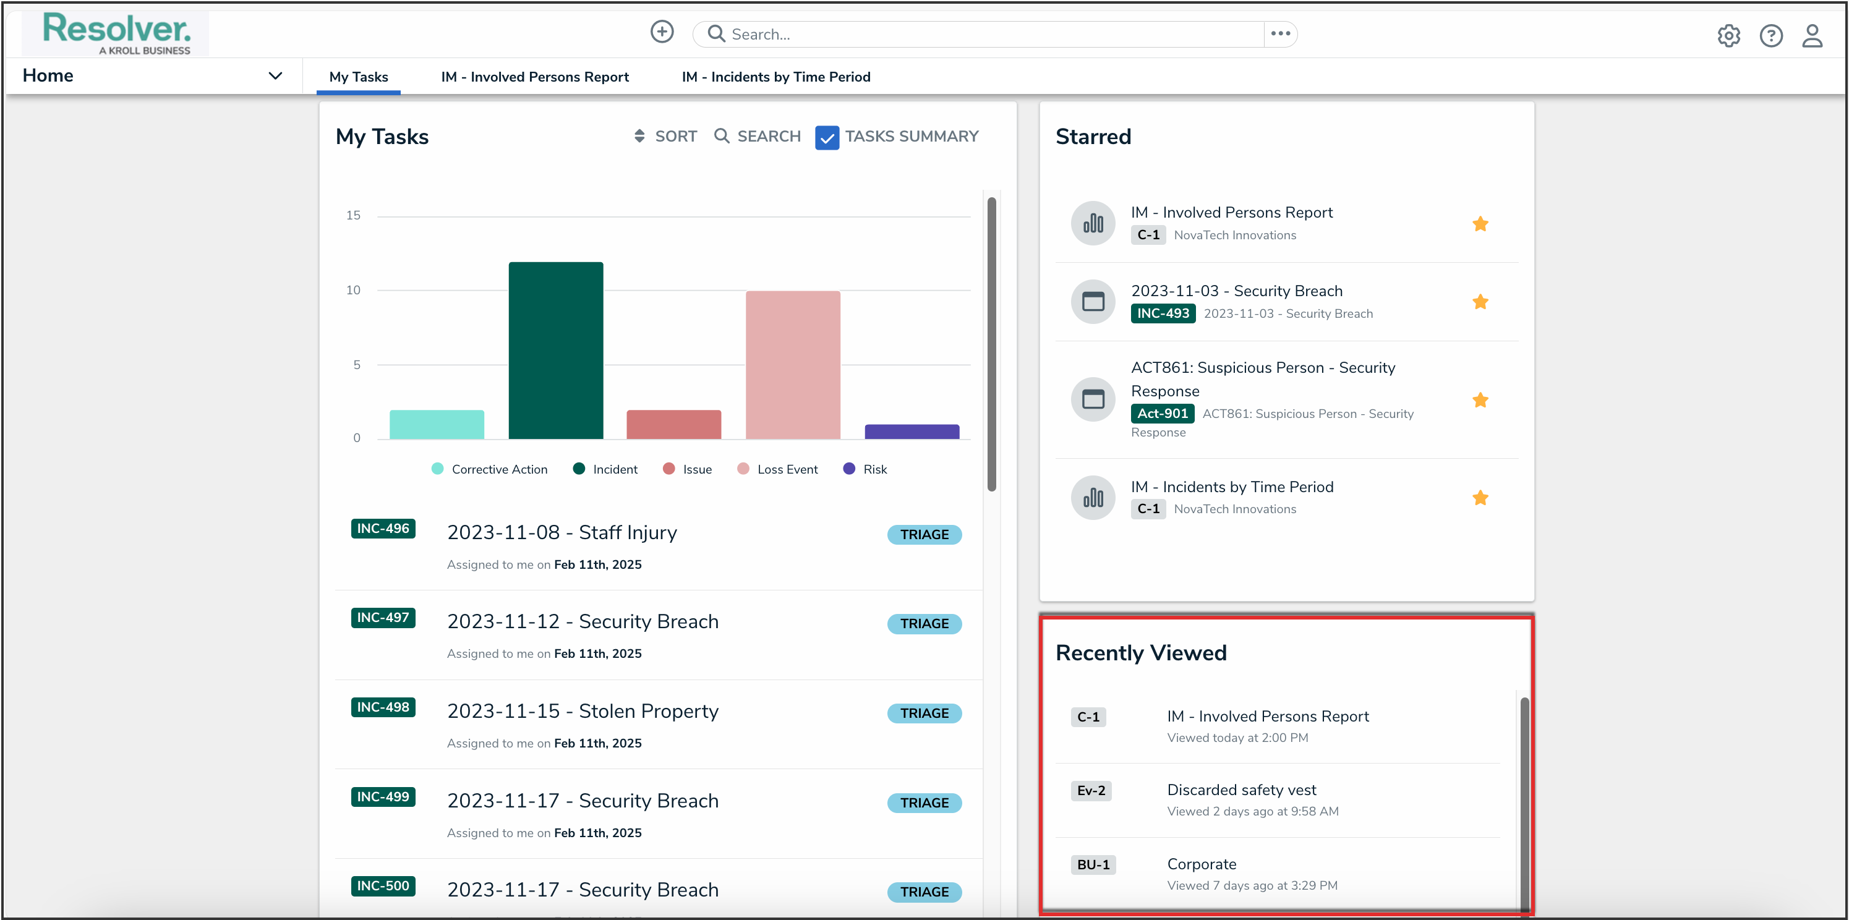Click the three-dots search options icon
Screen dimensions: 1849x920
pyautogui.click(x=1280, y=33)
